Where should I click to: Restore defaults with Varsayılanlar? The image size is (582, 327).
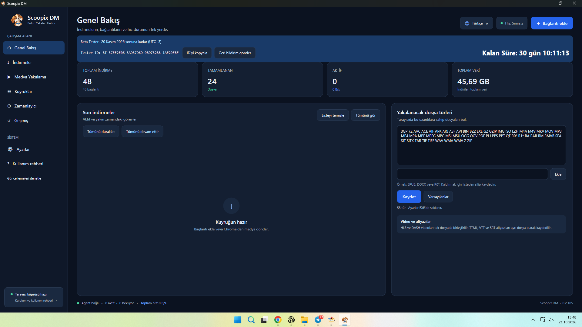coord(438,197)
